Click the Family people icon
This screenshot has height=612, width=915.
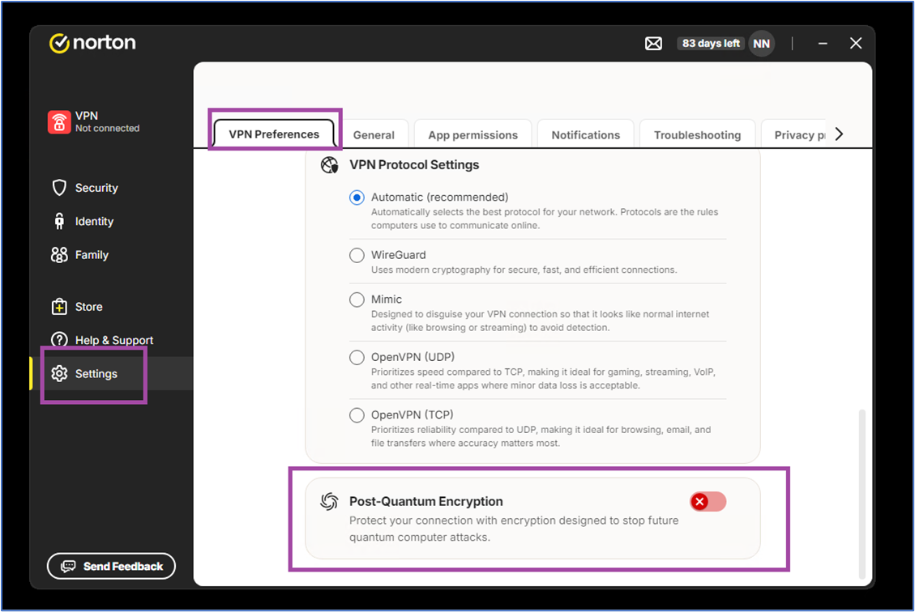pyautogui.click(x=59, y=255)
